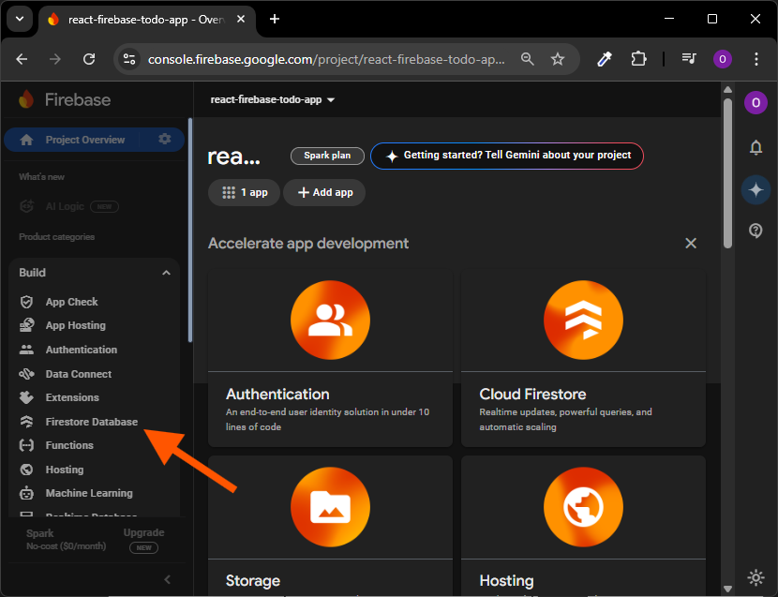Image resolution: width=778 pixels, height=597 pixels.
Task: Click the sidebar vertical scrollbar
Action: click(190, 231)
